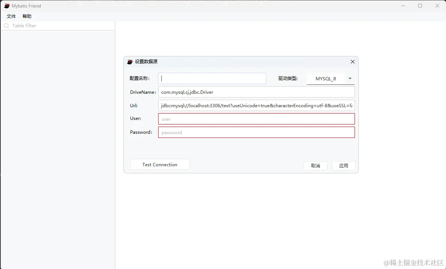This screenshot has height=269, width=446.
Task: Click the Table Filter search field
Action: click(58, 26)
